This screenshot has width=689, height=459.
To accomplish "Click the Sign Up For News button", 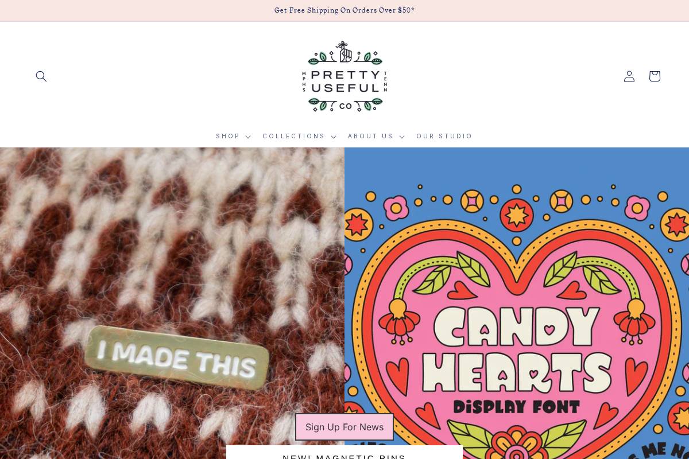I will (344, 427).
